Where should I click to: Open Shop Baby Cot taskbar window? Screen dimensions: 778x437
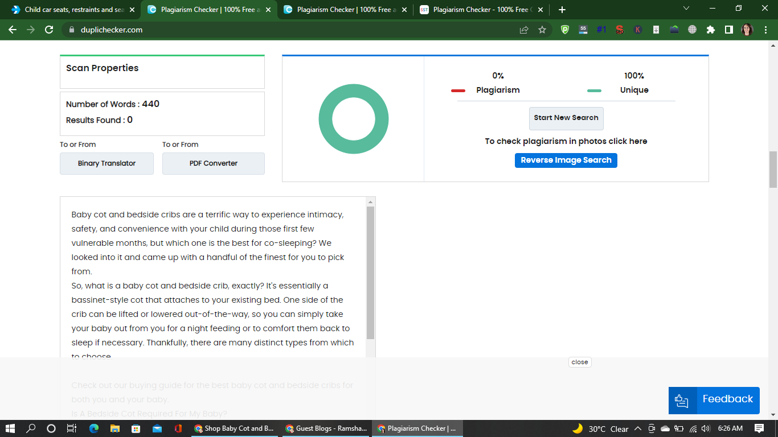tap(234, 428)
